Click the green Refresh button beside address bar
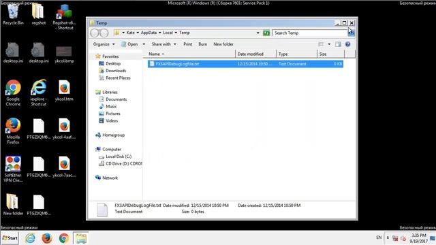 click(x=266, y=33)
